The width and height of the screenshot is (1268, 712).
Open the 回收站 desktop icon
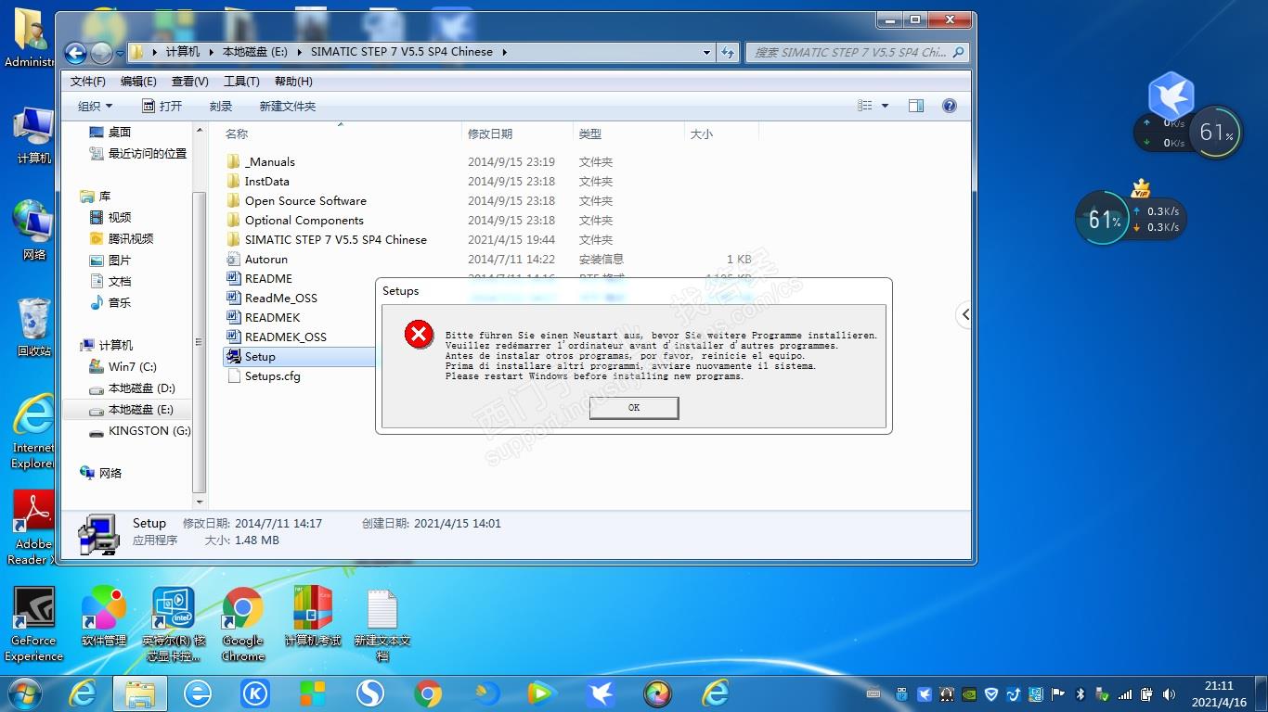(33, 327)
